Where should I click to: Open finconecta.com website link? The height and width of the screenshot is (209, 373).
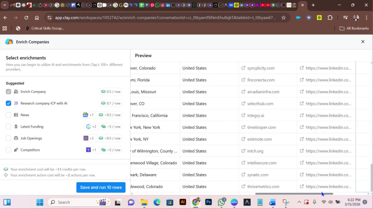[261, 80]
